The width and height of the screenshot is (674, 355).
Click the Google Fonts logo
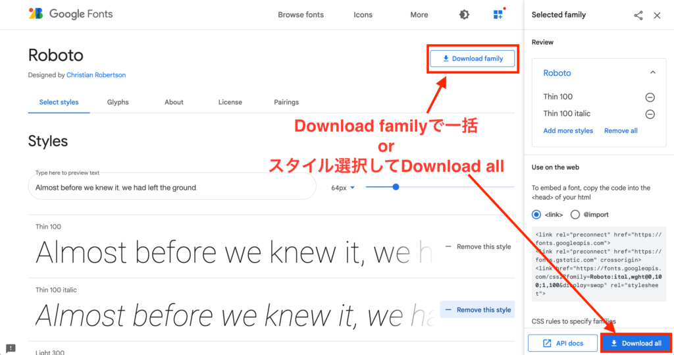click(x=70, y=14)
